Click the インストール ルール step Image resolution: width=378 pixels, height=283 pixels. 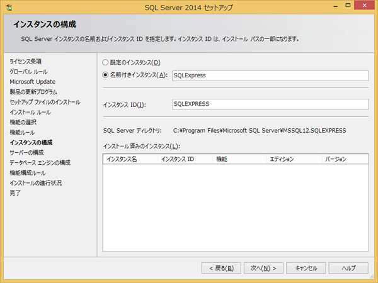[30, 112]
